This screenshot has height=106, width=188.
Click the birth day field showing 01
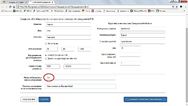[x=51, y=49]
